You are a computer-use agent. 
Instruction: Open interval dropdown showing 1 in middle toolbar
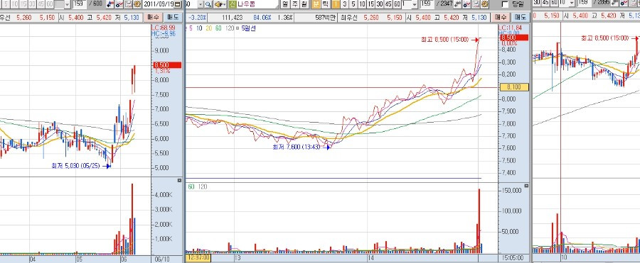pos(415,4)
